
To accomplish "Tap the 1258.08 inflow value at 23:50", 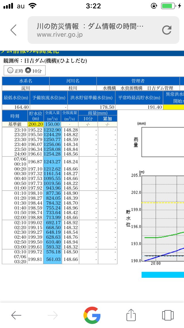I will tap(53, 149).
